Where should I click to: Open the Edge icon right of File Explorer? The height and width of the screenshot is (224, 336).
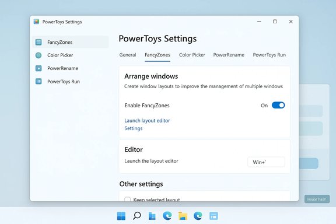pos(198,216)
